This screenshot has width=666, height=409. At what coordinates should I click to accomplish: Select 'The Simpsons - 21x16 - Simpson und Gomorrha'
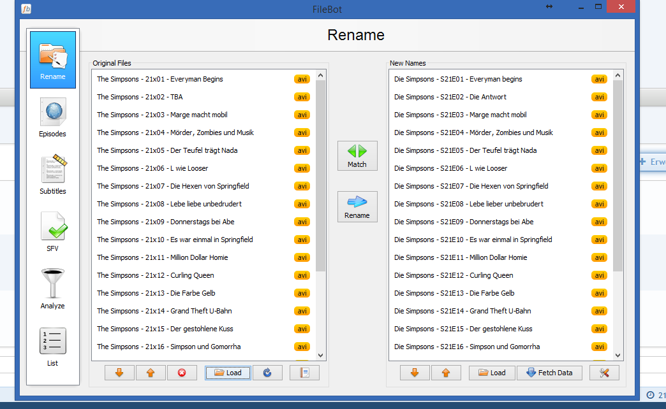[204, 347]
